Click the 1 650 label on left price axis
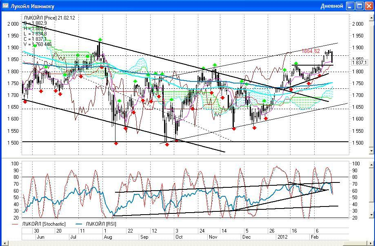This screenshot has width=375, height=246. click(13, 107)
